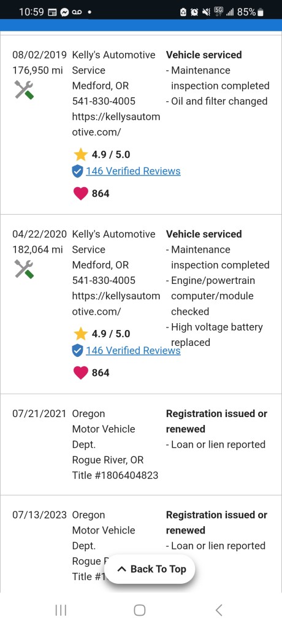The image size is (282, 628).
Task: Tap the wrench icon for the 04/22/2020 service
Action: [x=24, y=269]
